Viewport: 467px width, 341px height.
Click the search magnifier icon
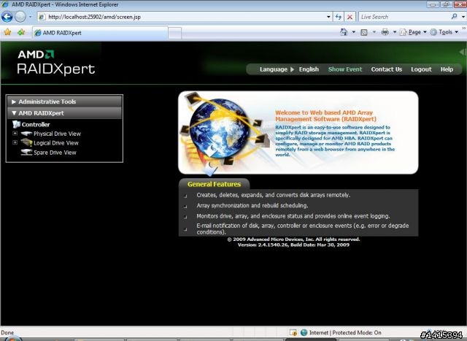454,17
